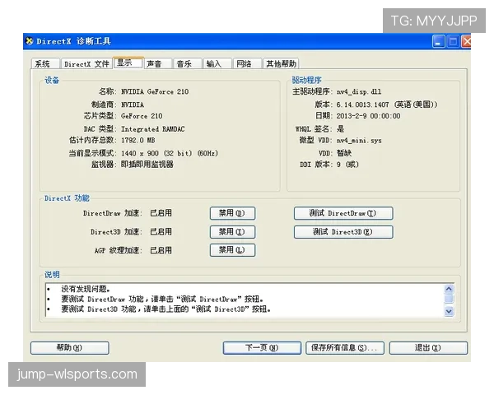This screenshot has height=395, width=494.
Task: Click the memory value 1792.0 MB
Action: pyautogui.click(x=138, y=140)
